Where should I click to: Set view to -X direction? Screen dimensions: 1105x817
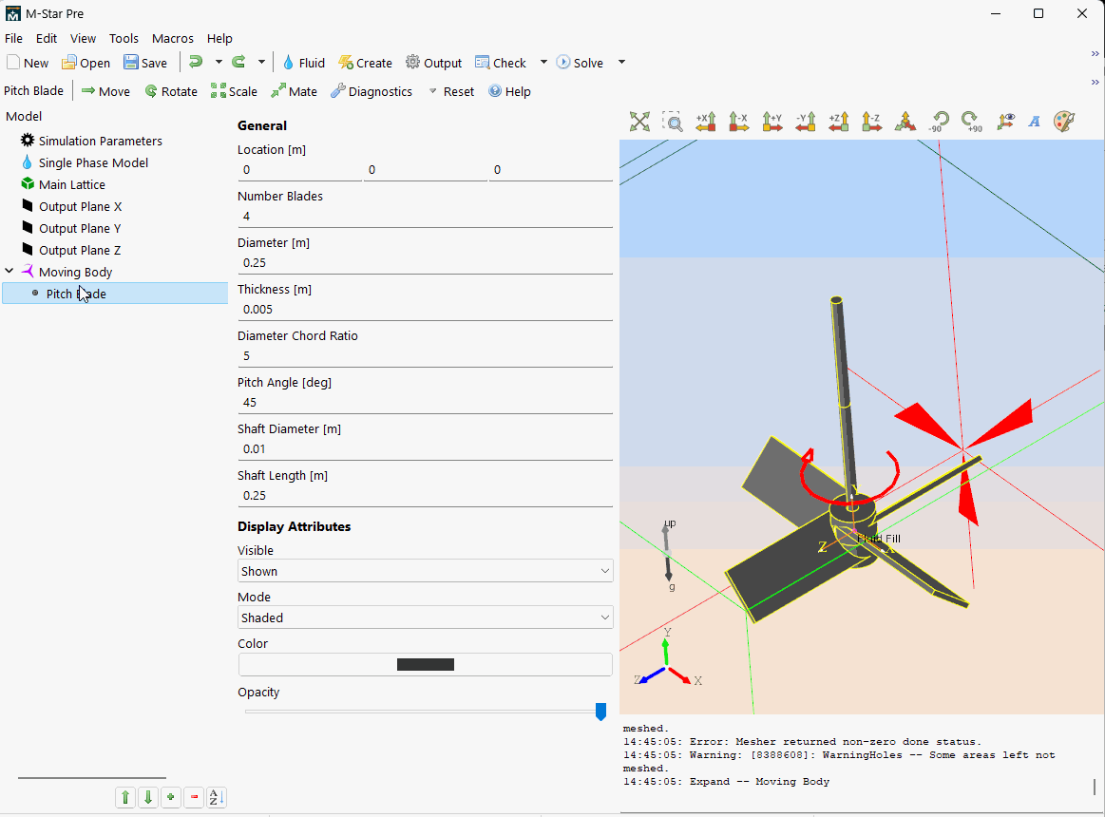click(x=738, y=122)
